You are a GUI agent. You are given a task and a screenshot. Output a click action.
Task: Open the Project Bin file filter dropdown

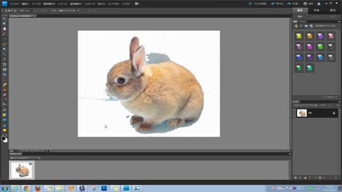(25, 158)
